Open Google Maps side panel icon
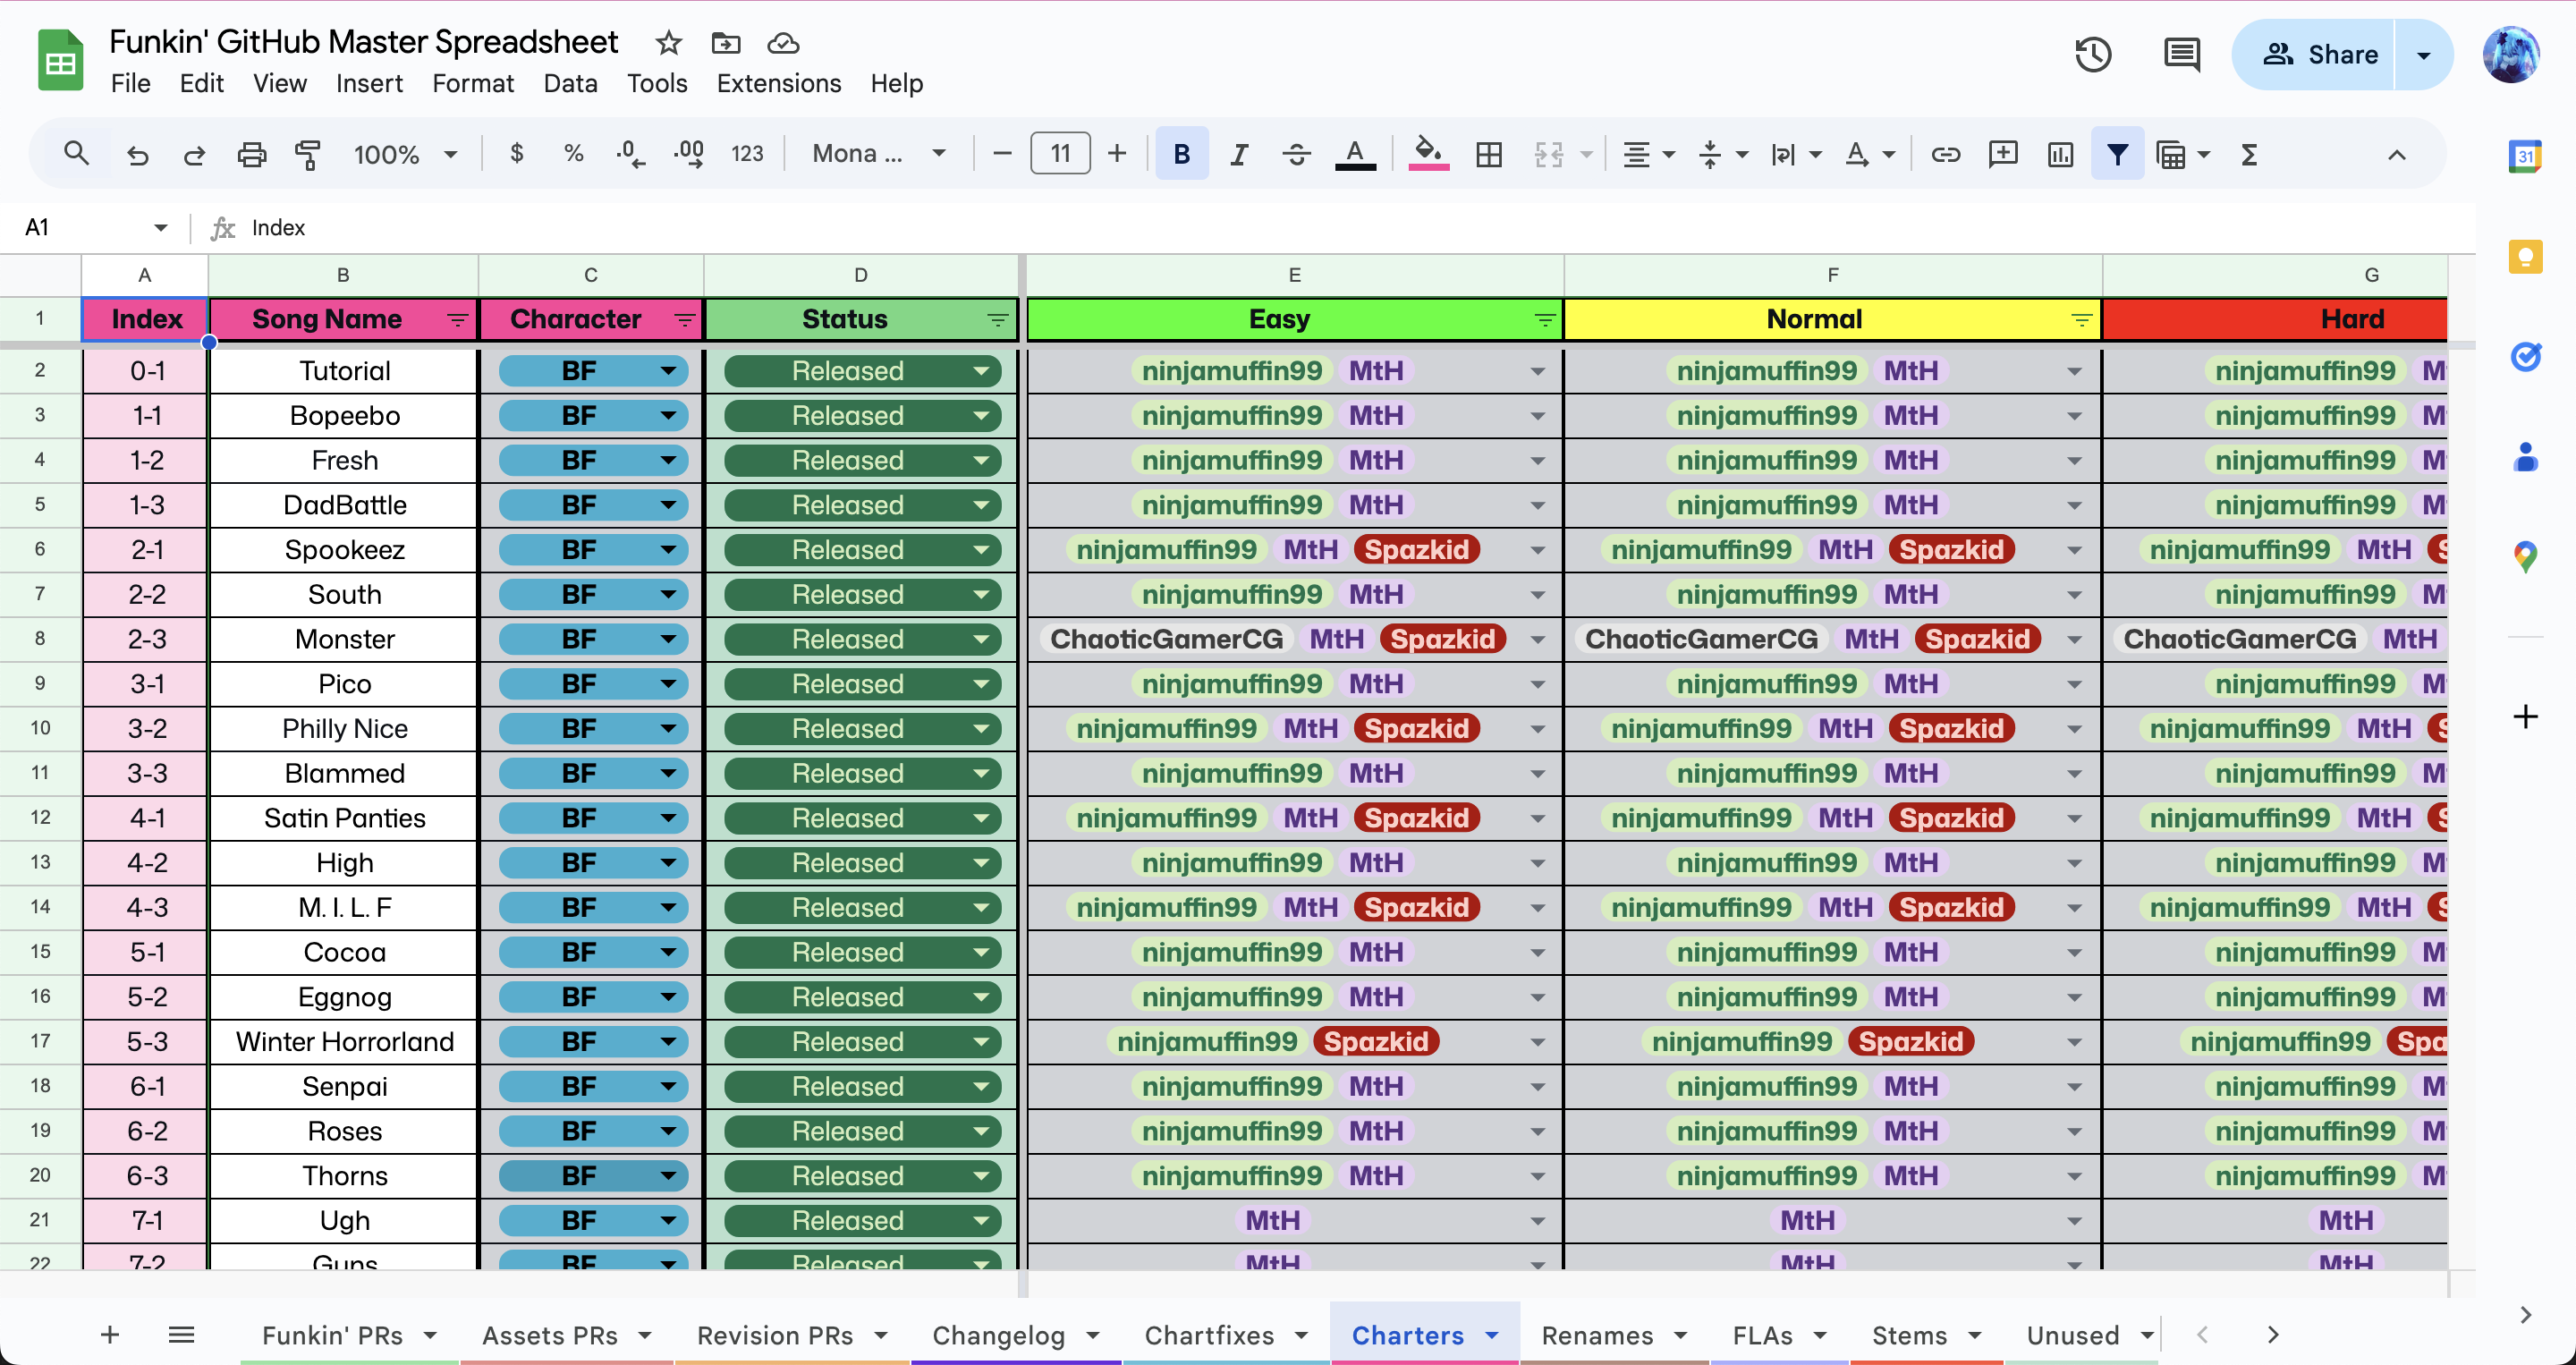2576x1365 pixels. click(2525, 556)
